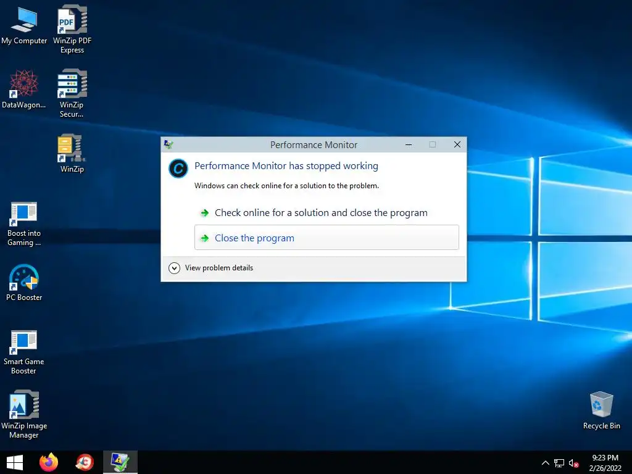Open the red circular taskbar app

point(85,462)
